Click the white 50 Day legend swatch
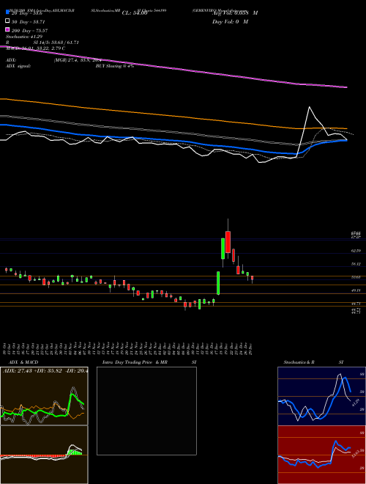The image size is (366, 484). click(8, 21)
